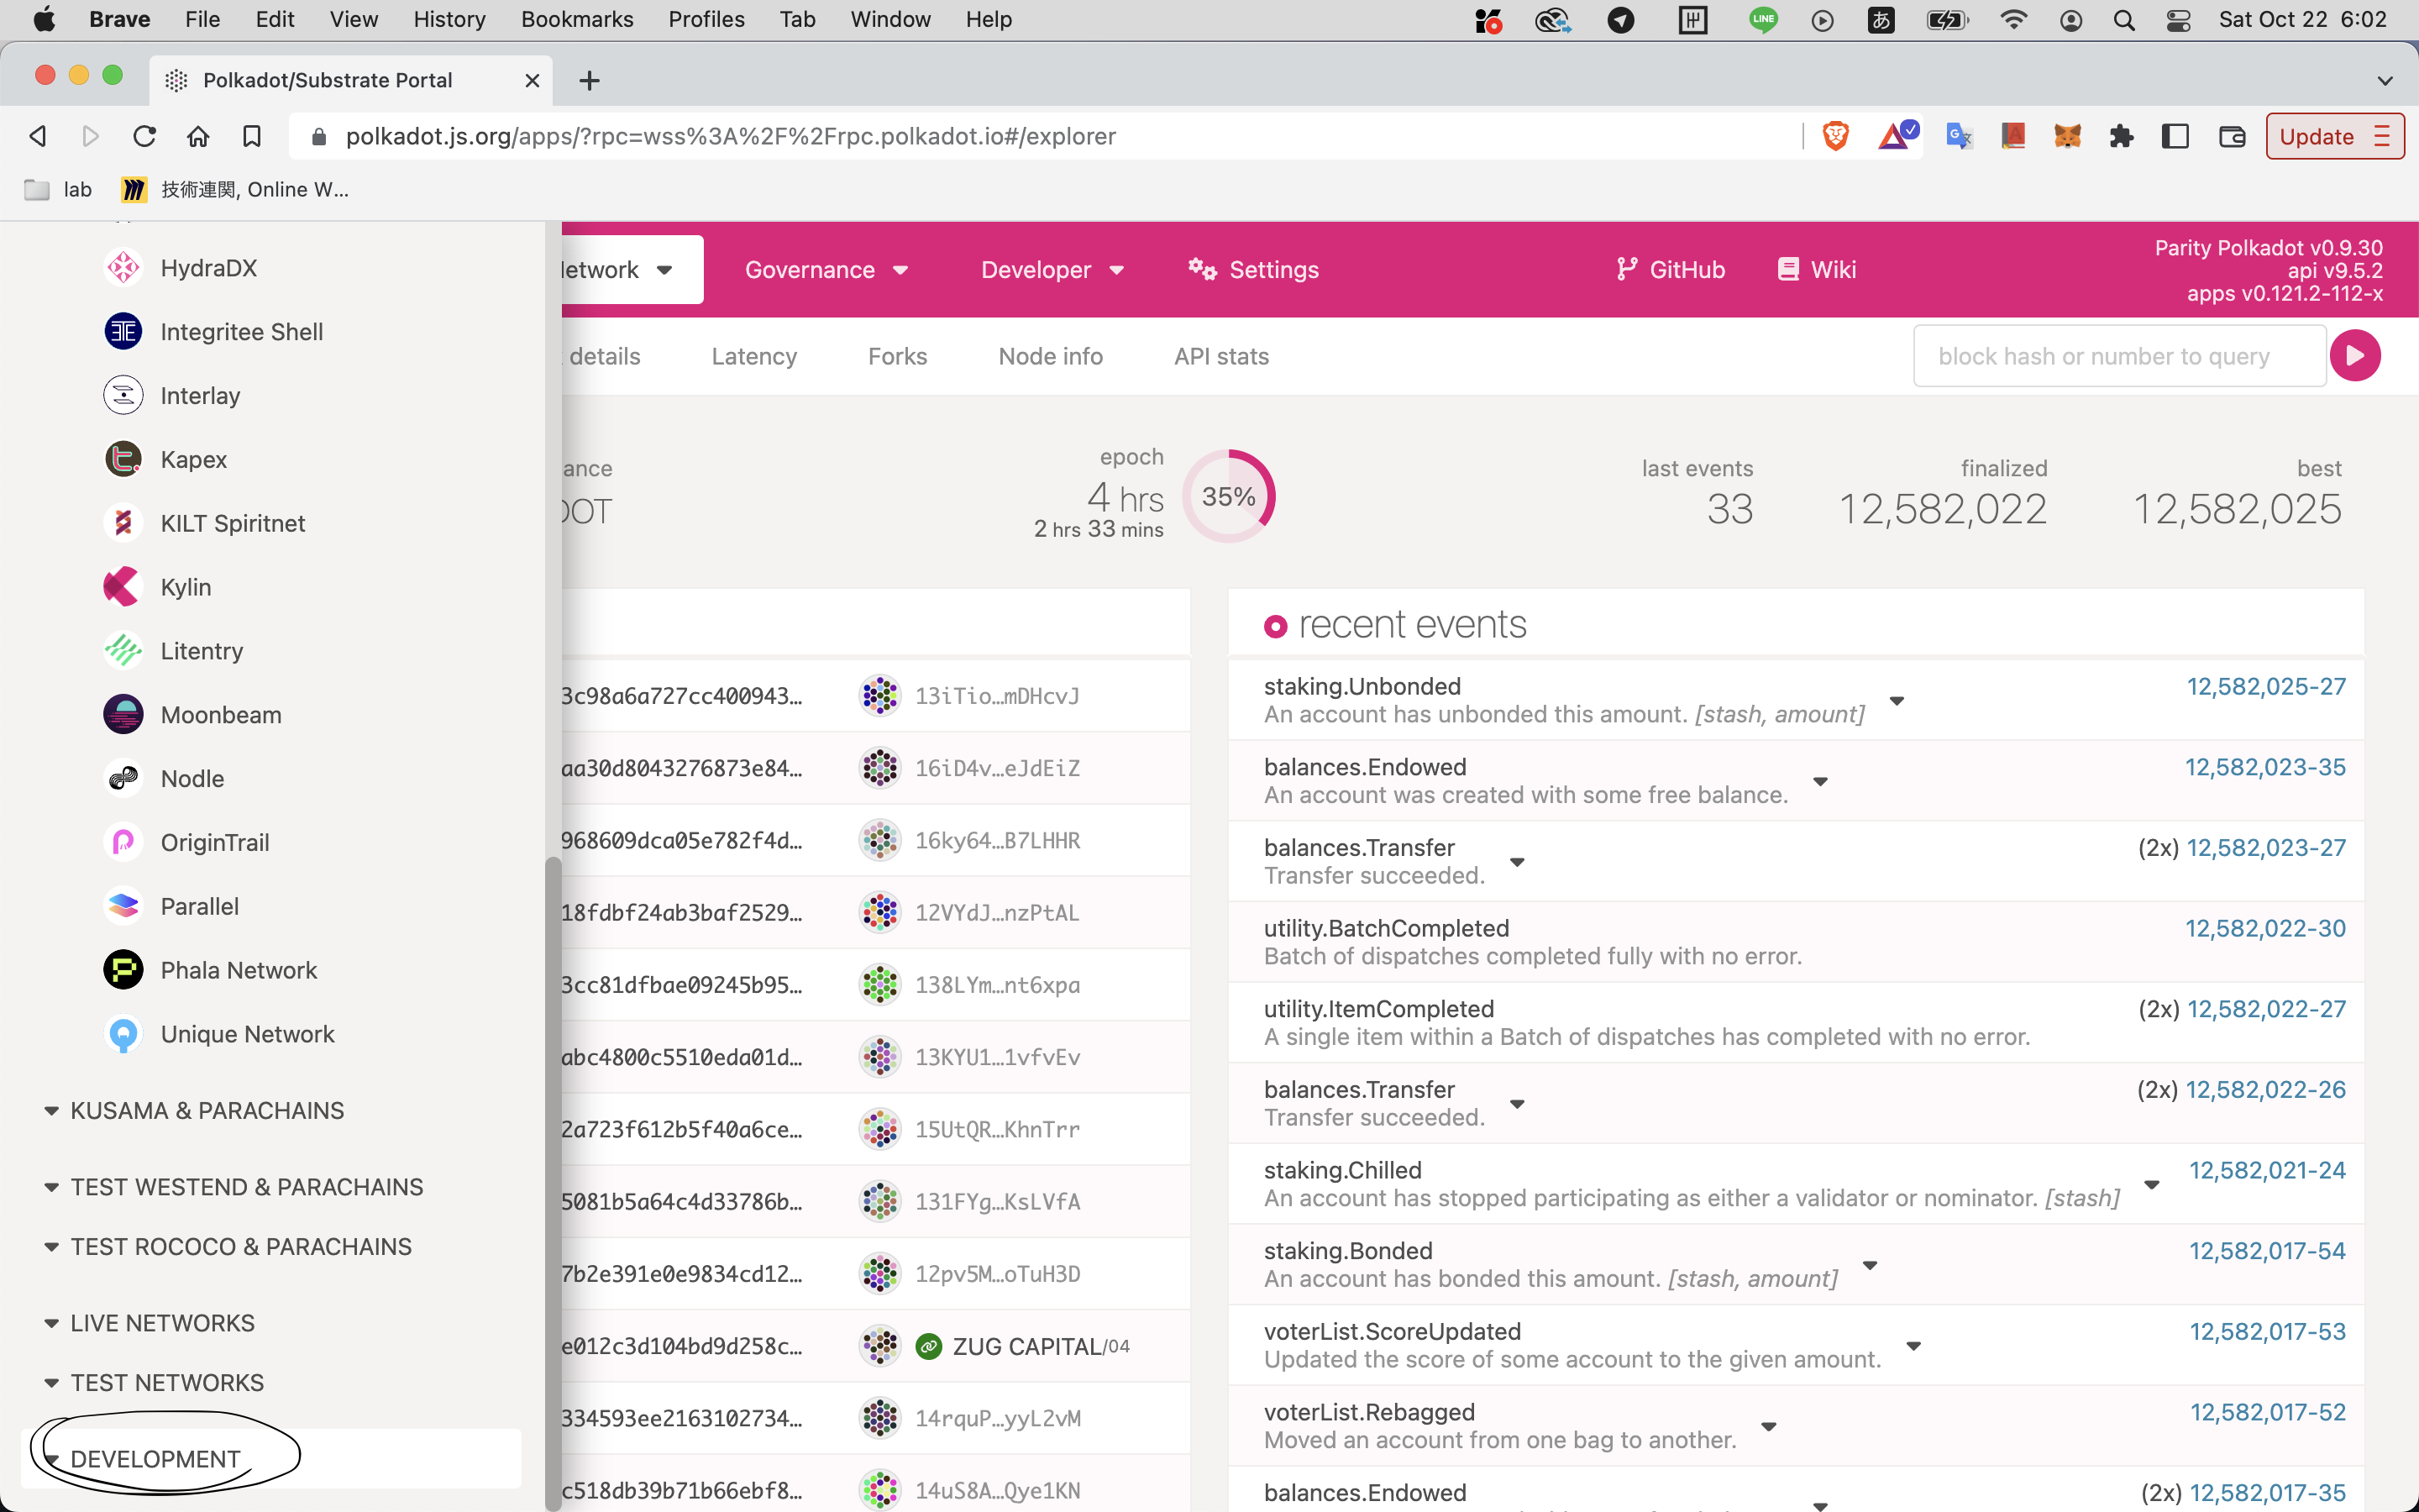Click the Unique Network logo
The height and width of the screenshot is (1512, 2419).
(x=123, y=1034)
